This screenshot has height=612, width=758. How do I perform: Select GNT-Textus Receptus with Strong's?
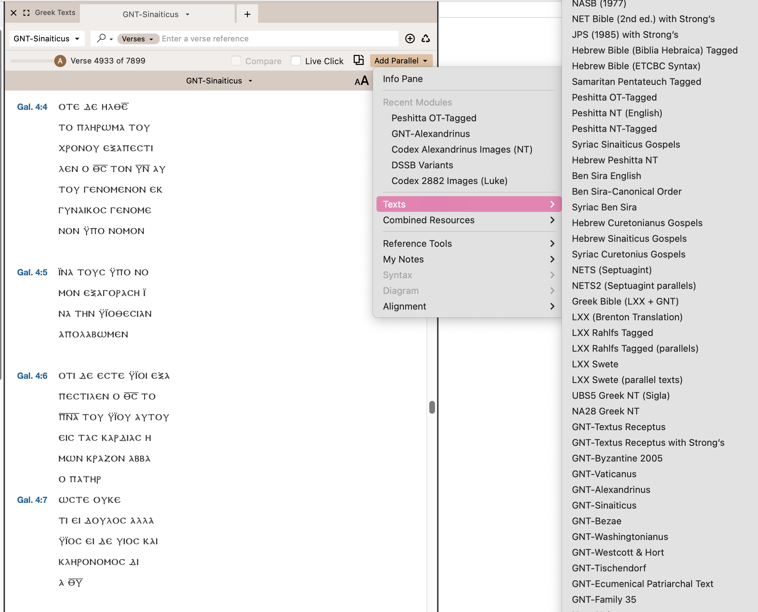click(x=648, y=443)
